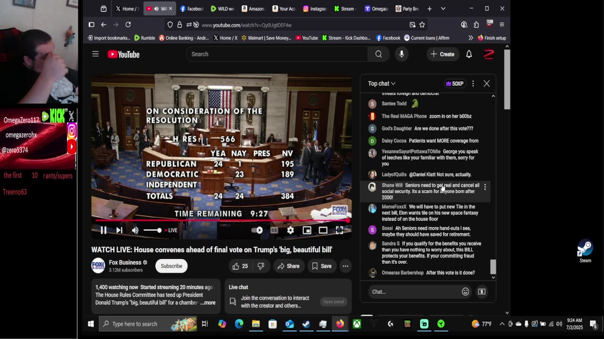Adjust the player volume slider
Image resolution: width=604 pixels, height=339 pixels.
(x=152, y=230)
